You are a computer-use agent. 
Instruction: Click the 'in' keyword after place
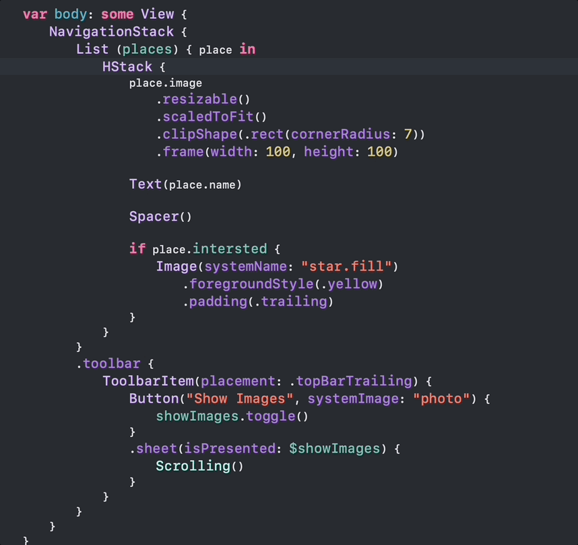click(247, 49)
